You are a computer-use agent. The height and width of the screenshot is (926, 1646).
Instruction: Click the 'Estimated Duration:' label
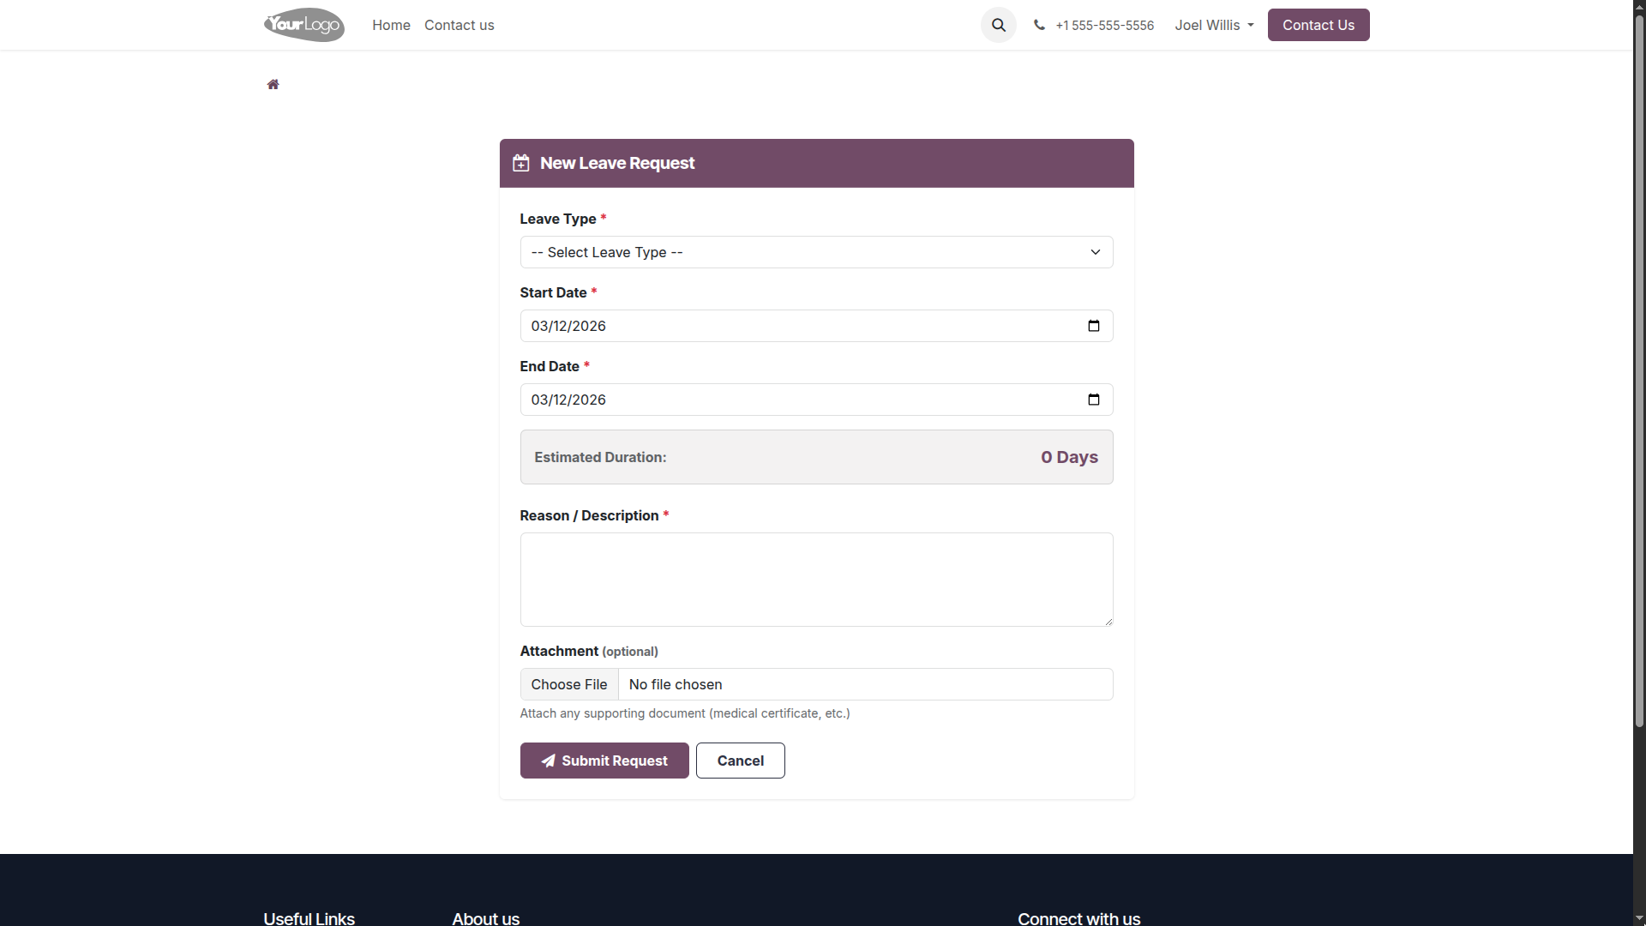pos(600,457)
